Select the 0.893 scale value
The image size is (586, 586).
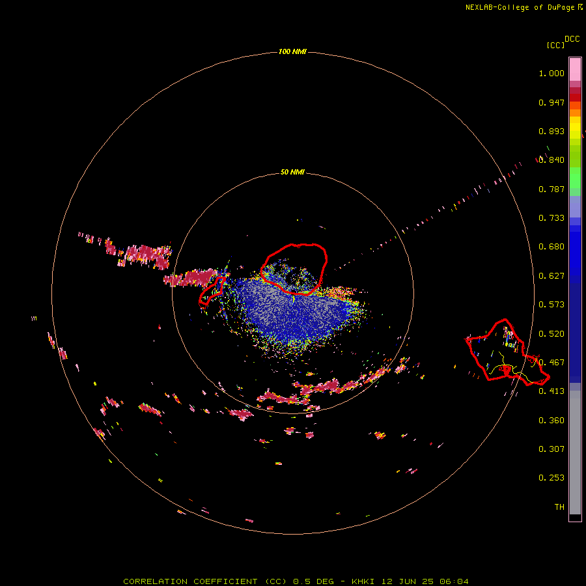551,131
